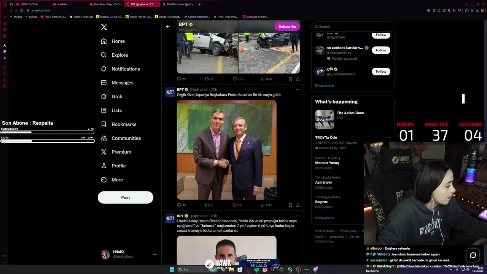
Task: Switch to the Enes Batur Olayı YouTube tab
Action: (x=105, y=4)
